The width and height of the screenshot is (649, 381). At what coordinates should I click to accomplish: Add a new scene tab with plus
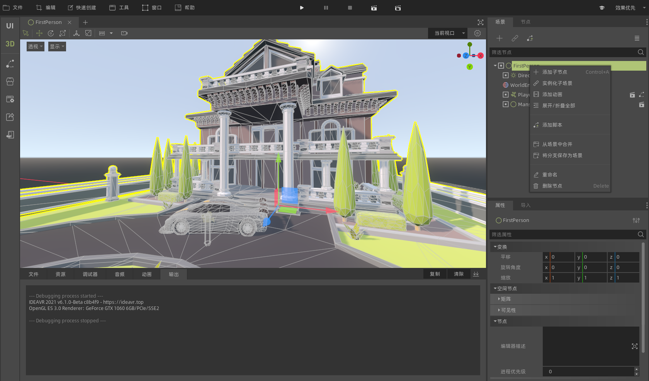click(x=85, y=22)
